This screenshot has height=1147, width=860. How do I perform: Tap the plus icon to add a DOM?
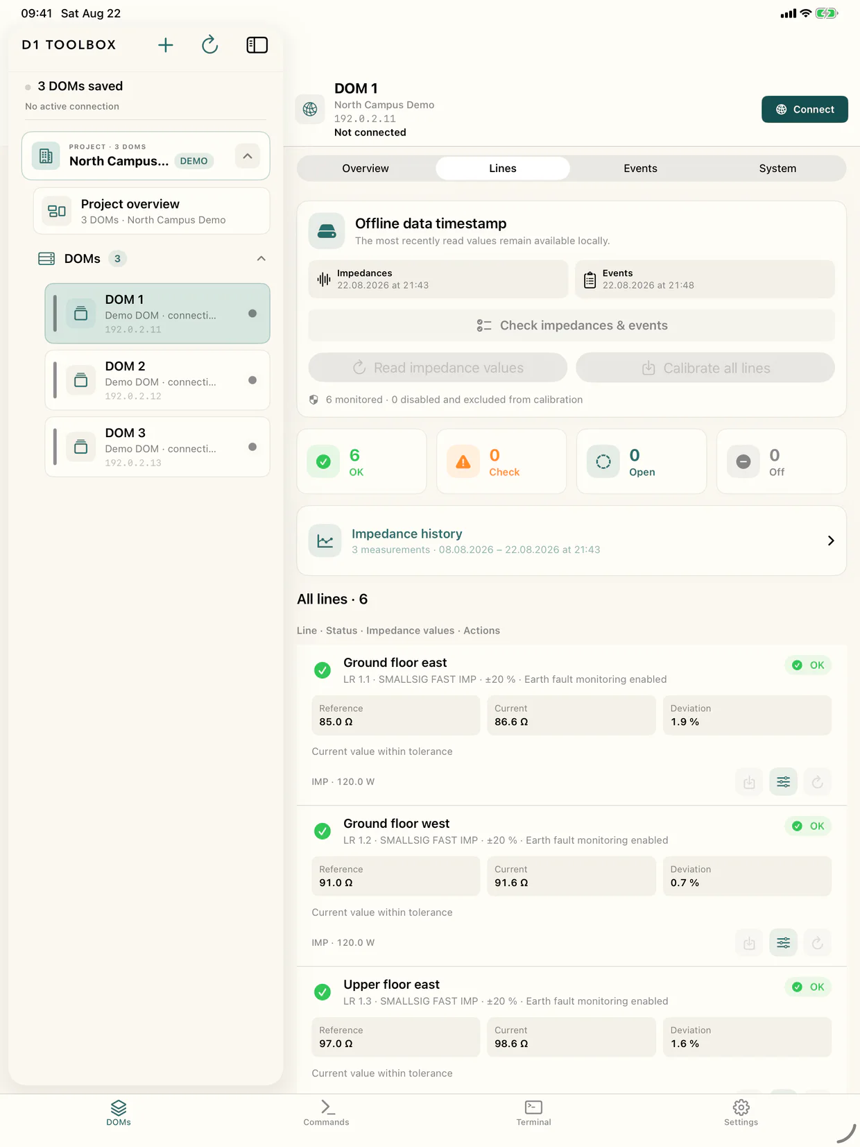(165, 45)
